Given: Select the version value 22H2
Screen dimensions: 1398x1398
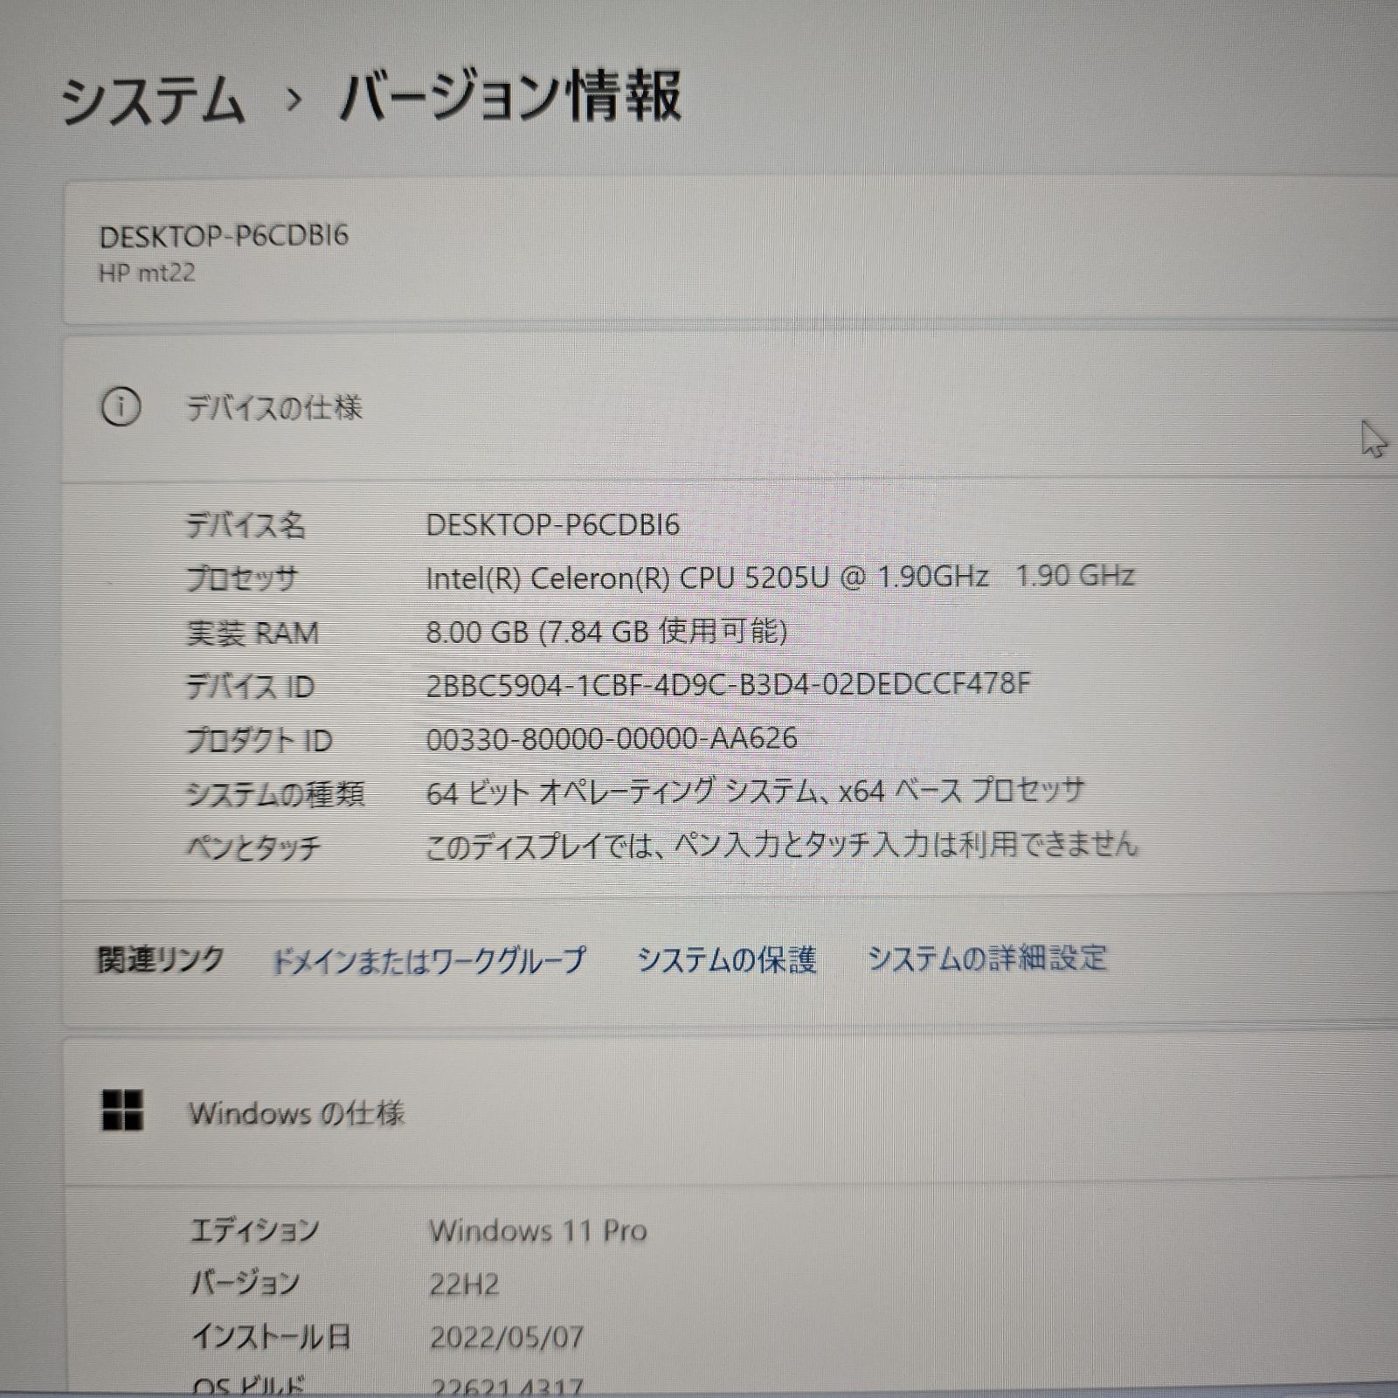Looking at the screenshot, I should 464,1284.
